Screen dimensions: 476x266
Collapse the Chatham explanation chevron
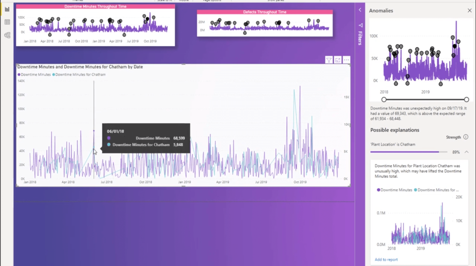coord(466,152)
